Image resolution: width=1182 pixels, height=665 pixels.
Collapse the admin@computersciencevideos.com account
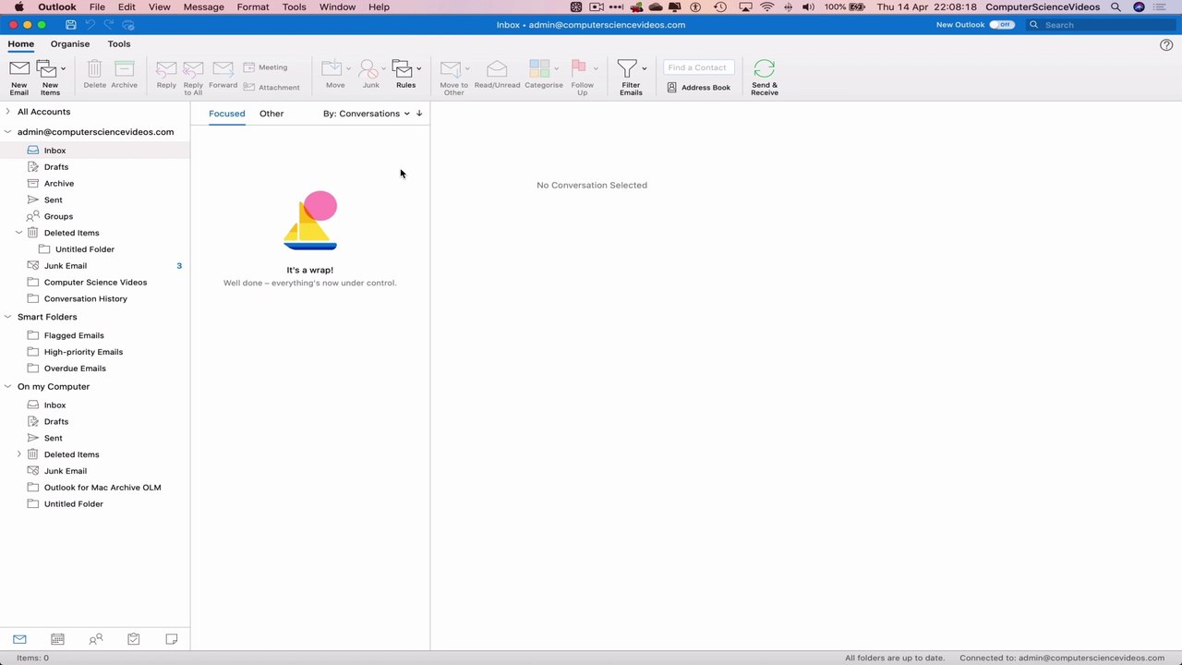coord(8,132)
